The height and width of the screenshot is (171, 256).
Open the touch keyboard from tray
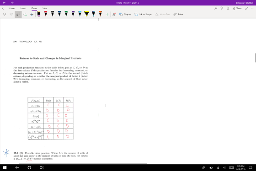(231, 167)
